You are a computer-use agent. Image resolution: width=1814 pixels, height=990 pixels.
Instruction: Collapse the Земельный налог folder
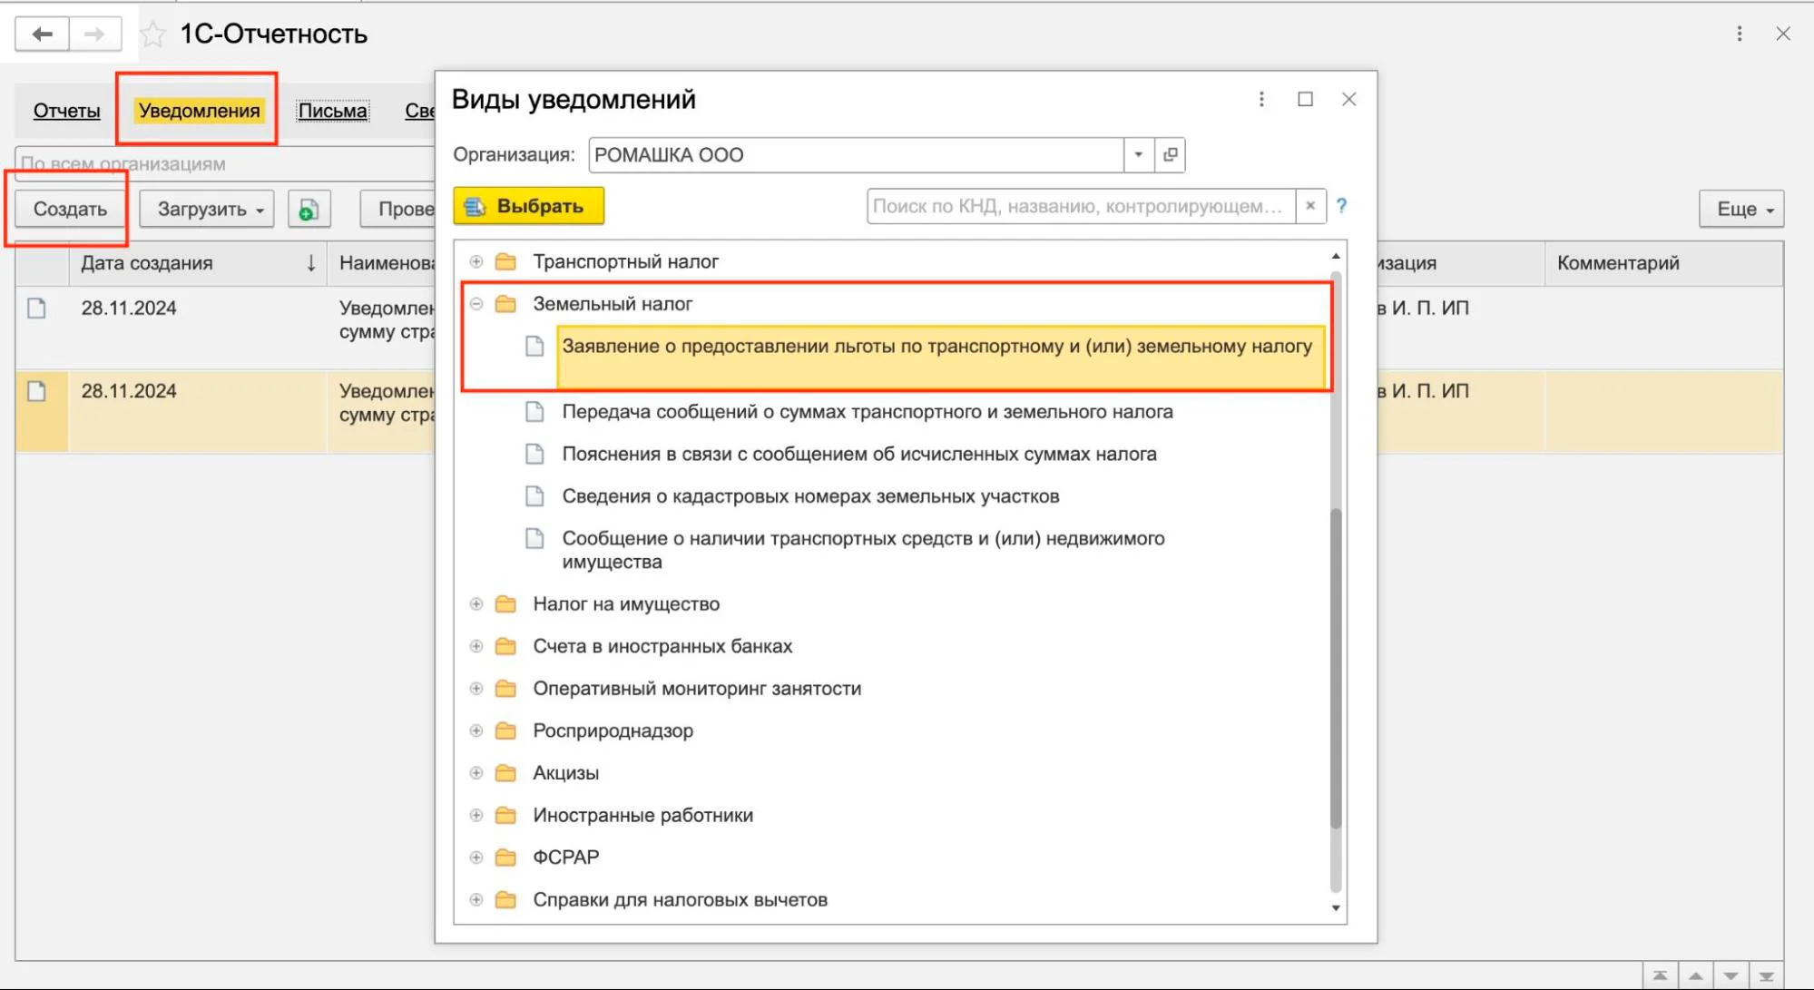click(476, 304)
